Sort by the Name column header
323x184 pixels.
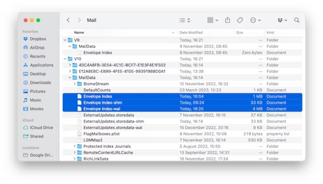pyautogui.click(x=79, y=33)
